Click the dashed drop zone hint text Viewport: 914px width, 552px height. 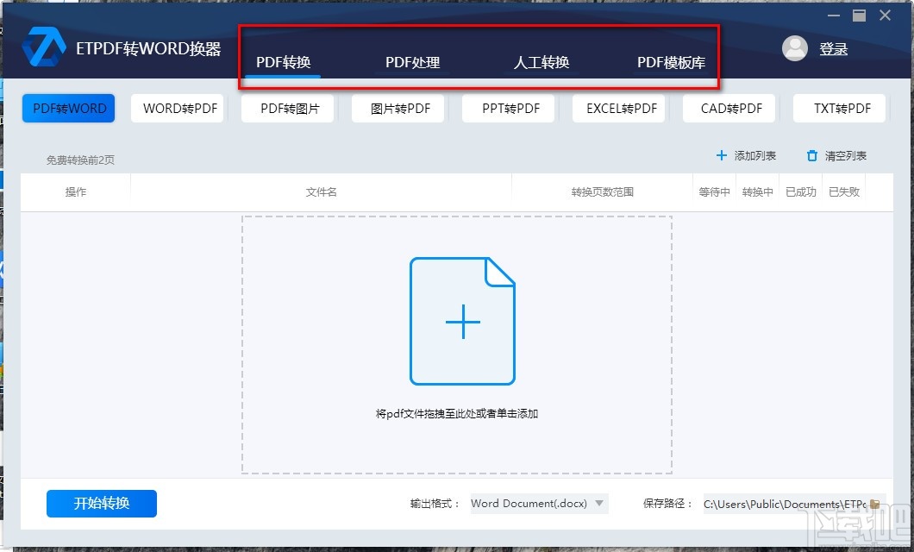tap(457, 414)
